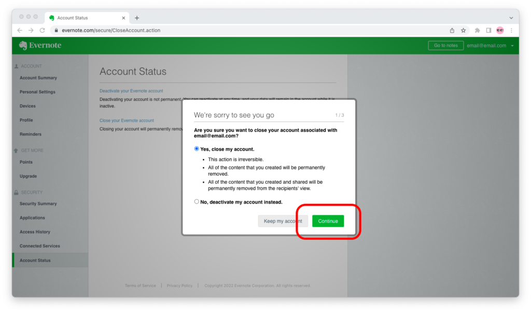Open Privacy Policy footer link

pos(179,286)
